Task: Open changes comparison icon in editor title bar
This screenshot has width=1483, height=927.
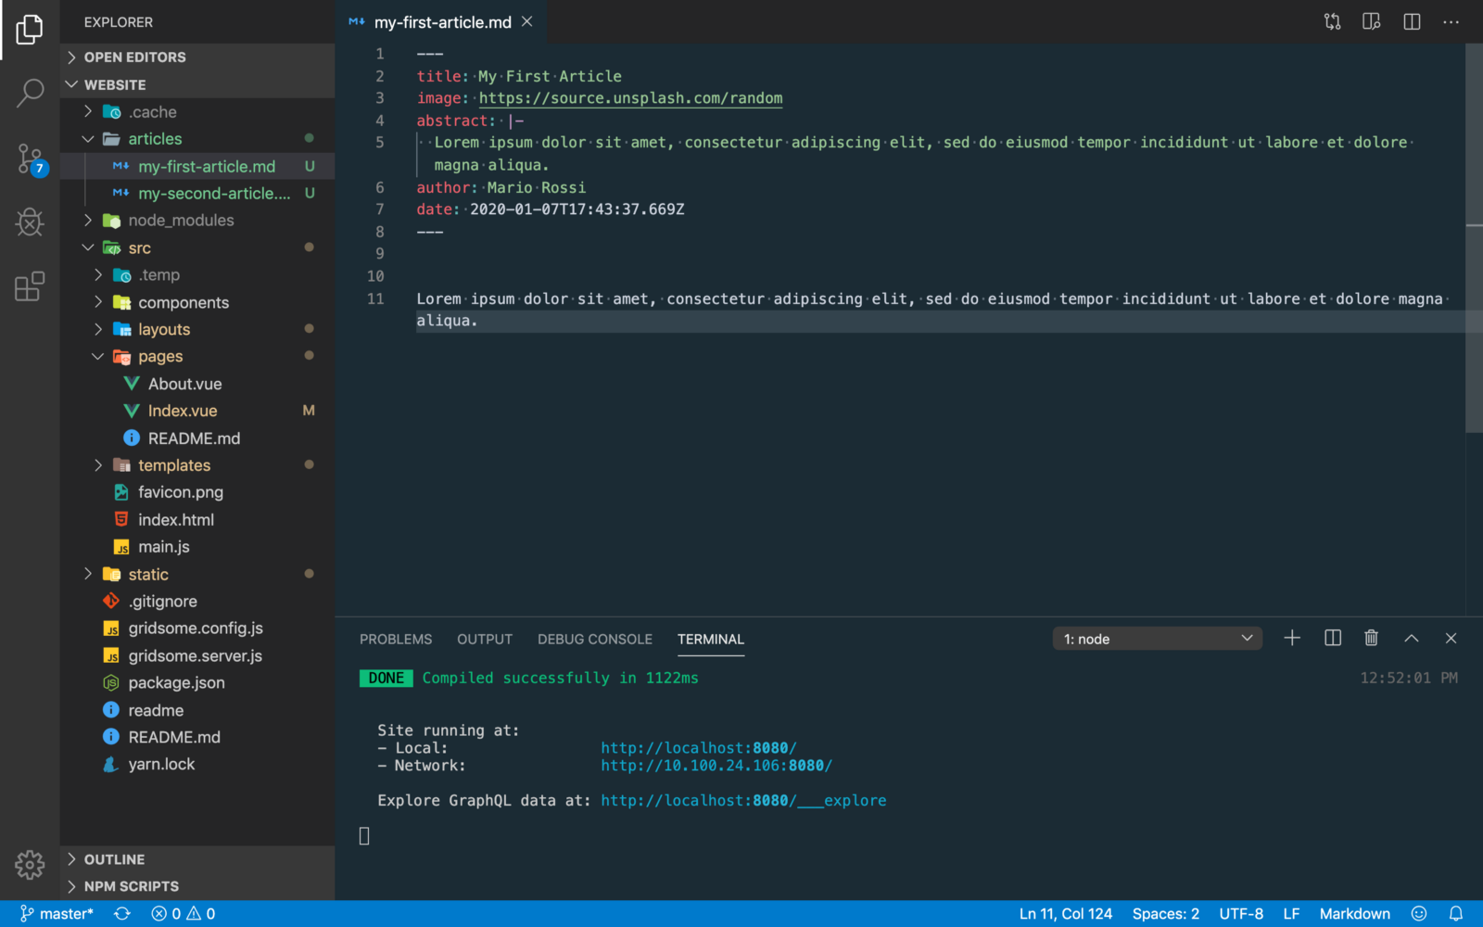Action: click(1332, 21)
